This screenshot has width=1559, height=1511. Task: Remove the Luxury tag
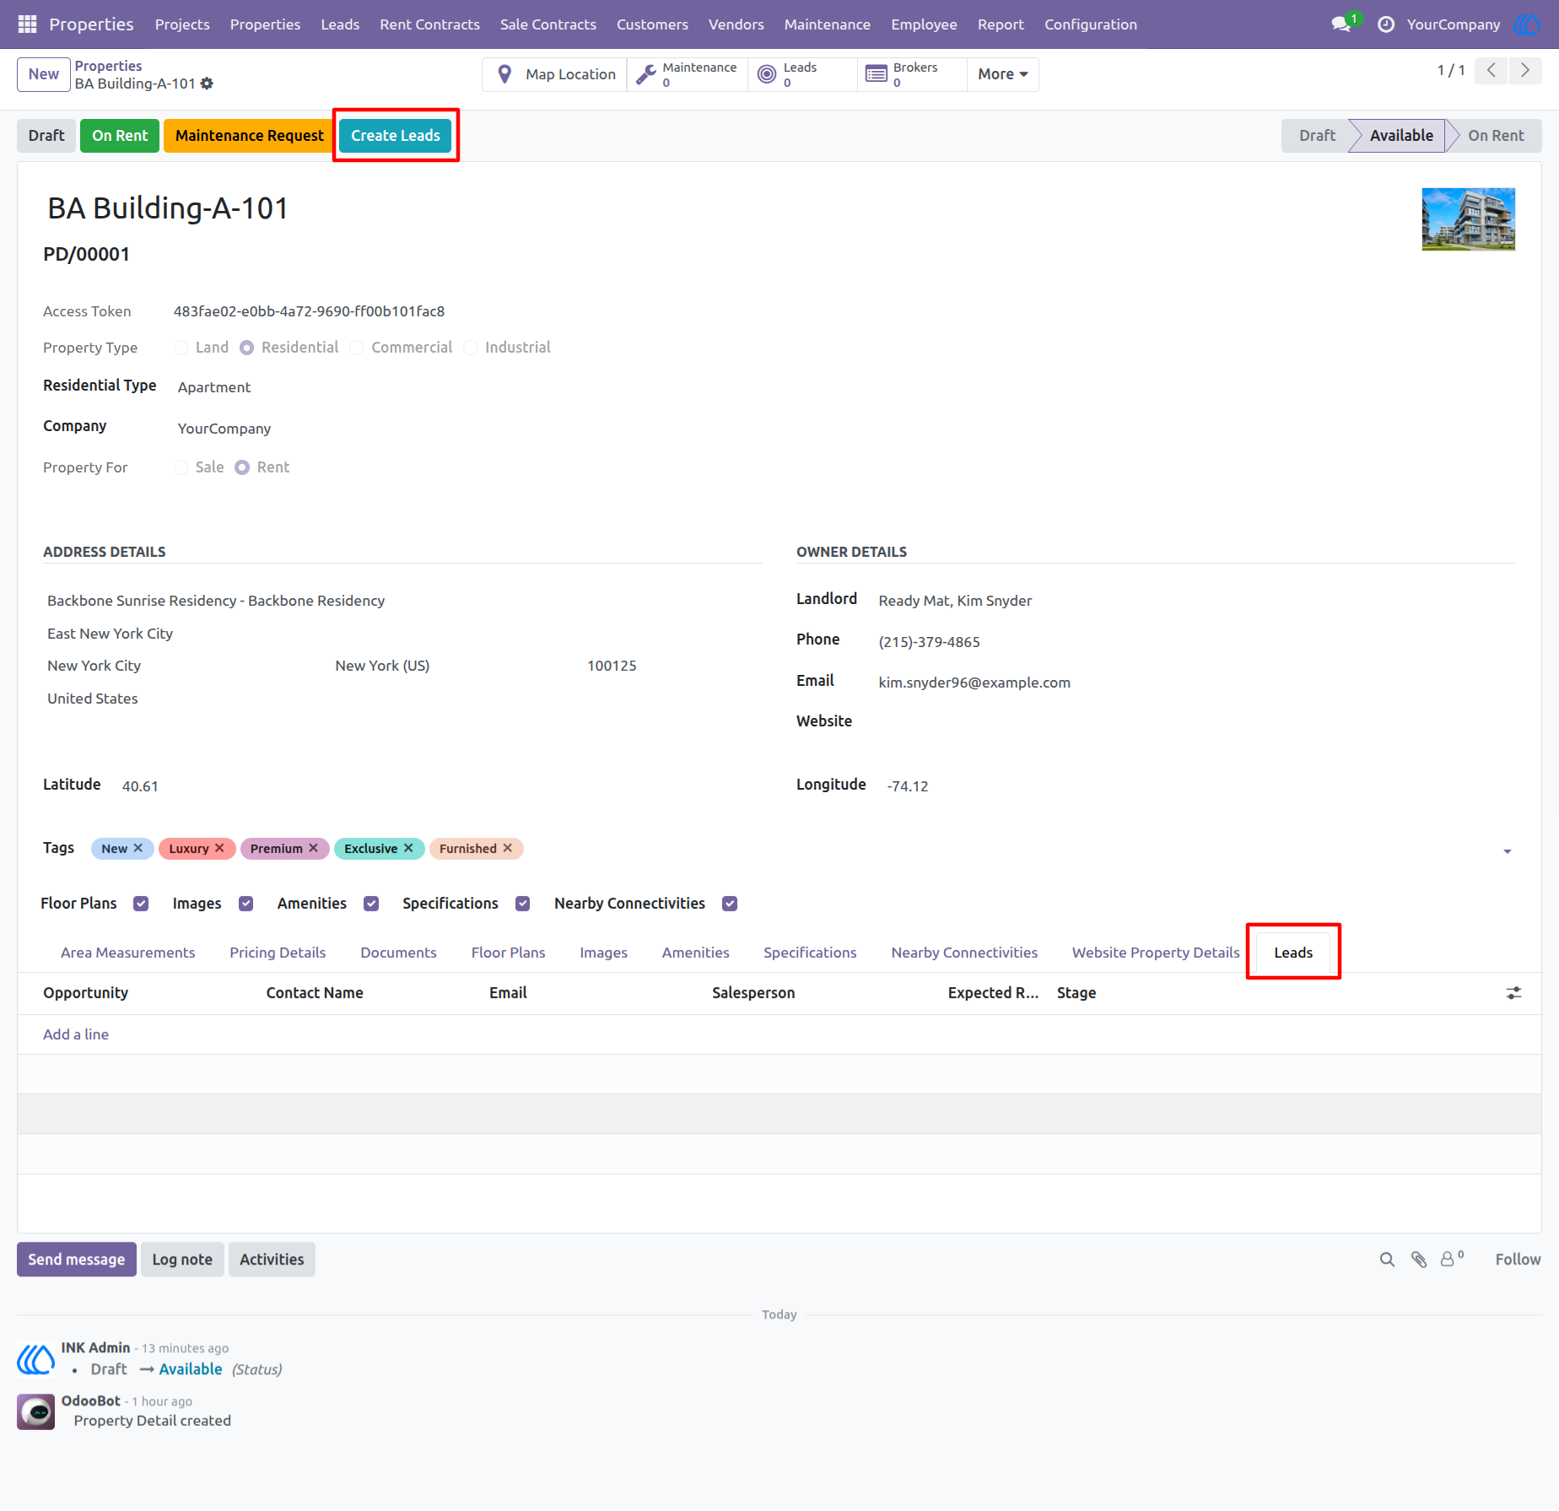point(219,848)
